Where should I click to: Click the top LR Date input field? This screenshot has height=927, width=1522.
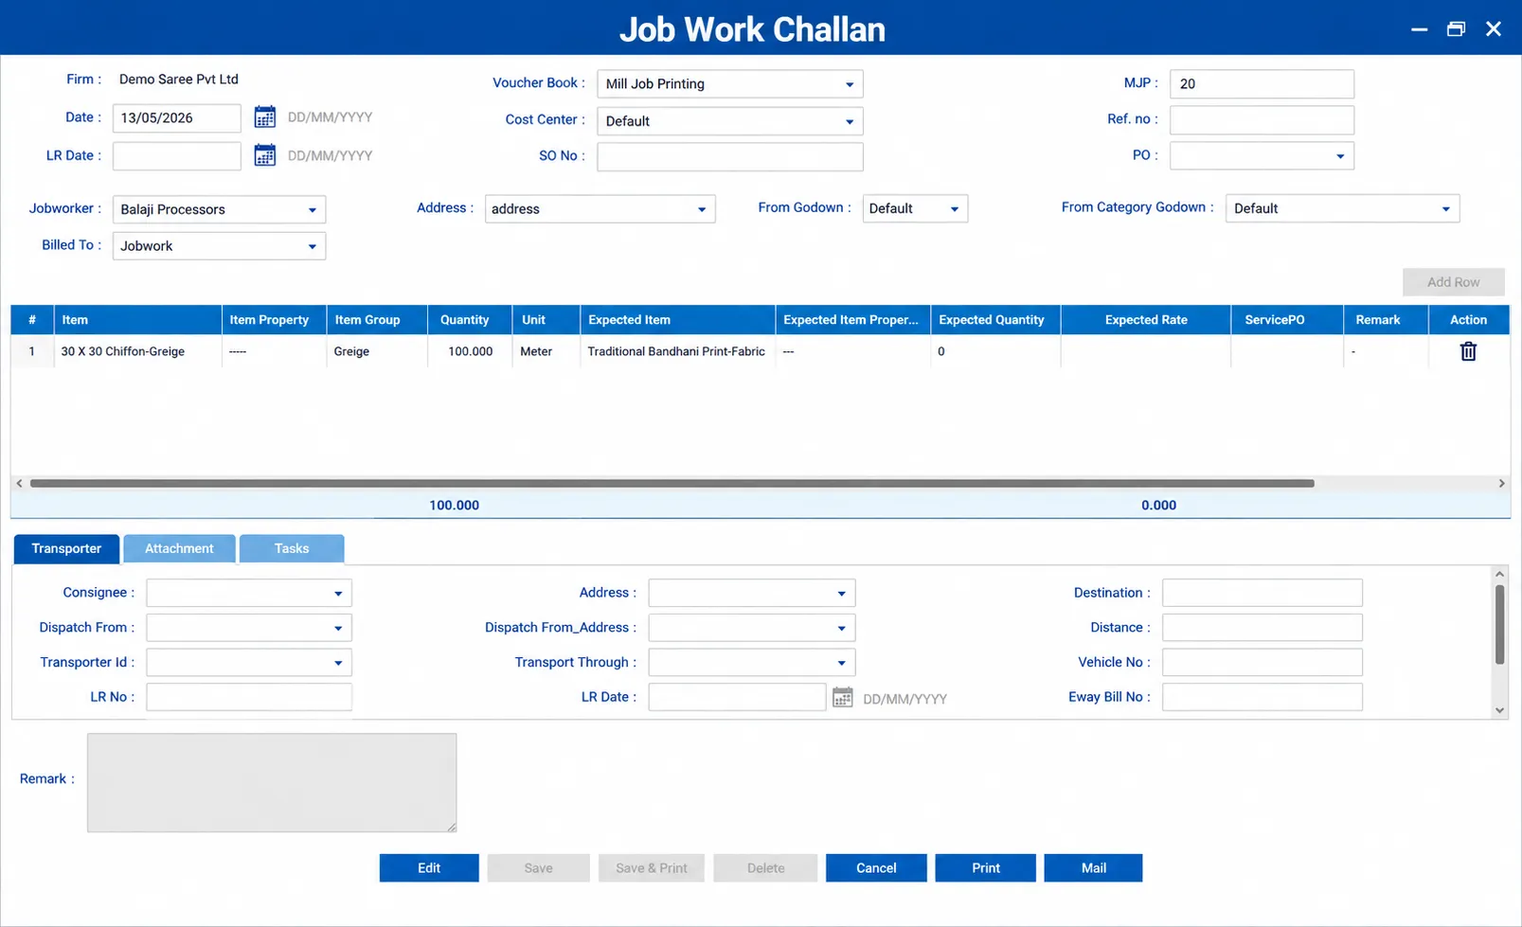click(x=176, y=156)
